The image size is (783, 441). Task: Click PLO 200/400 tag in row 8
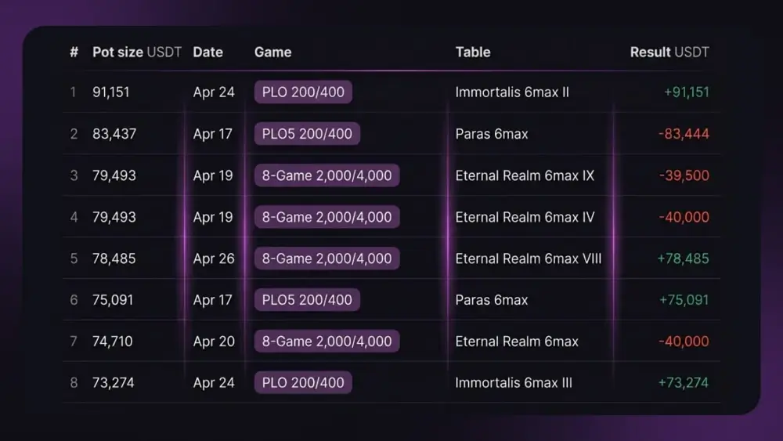point(303,382)
